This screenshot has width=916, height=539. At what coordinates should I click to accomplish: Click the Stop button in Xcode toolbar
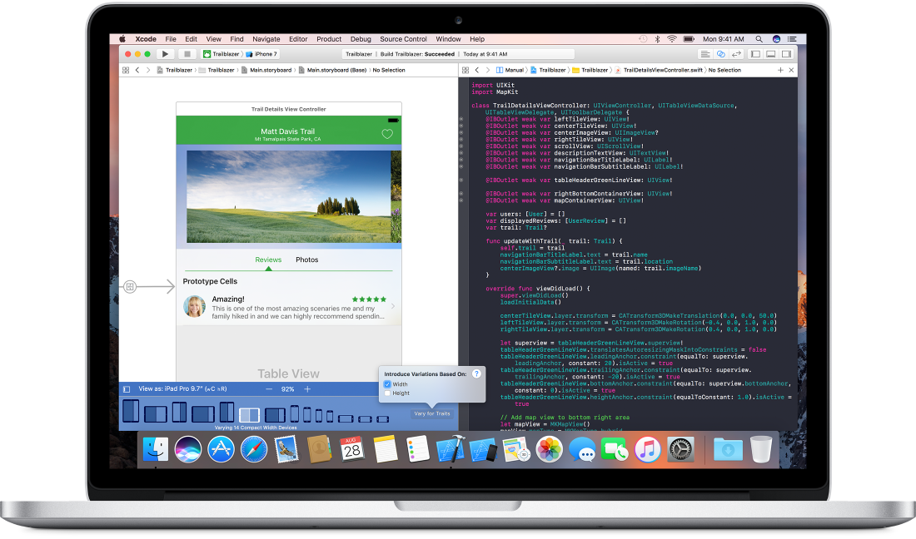click(187, 54)
